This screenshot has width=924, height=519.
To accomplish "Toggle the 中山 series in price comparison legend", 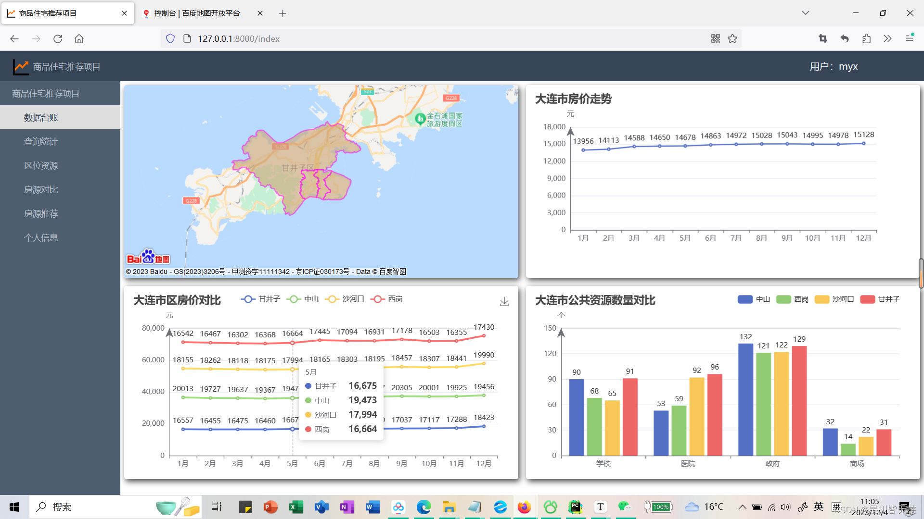I will pos(303,299).
